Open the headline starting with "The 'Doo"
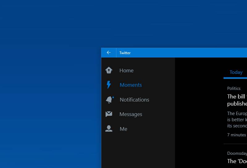The width and height of the screenshot is (247, 168). (237, 161)
